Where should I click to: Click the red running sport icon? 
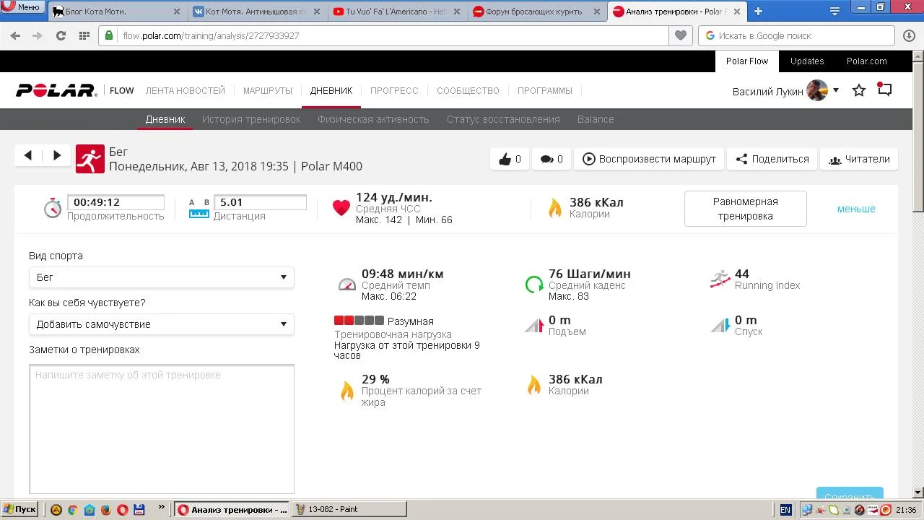(90, 159)
